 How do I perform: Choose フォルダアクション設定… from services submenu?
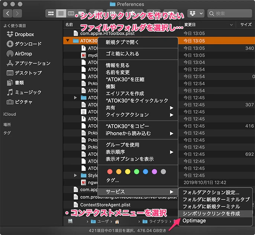coord(215,193)
